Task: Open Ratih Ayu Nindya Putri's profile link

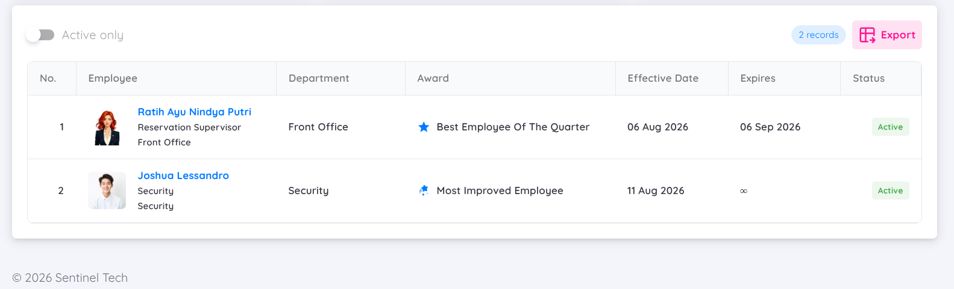Action: pyautogui.click(x=195, y=112)
